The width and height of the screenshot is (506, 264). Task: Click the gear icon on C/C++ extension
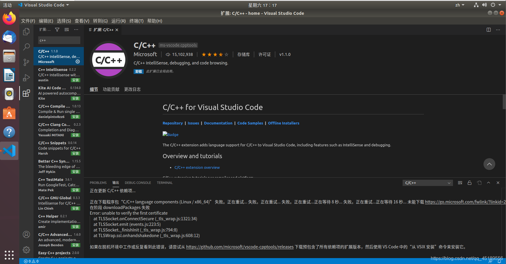[x=78, y=61]
